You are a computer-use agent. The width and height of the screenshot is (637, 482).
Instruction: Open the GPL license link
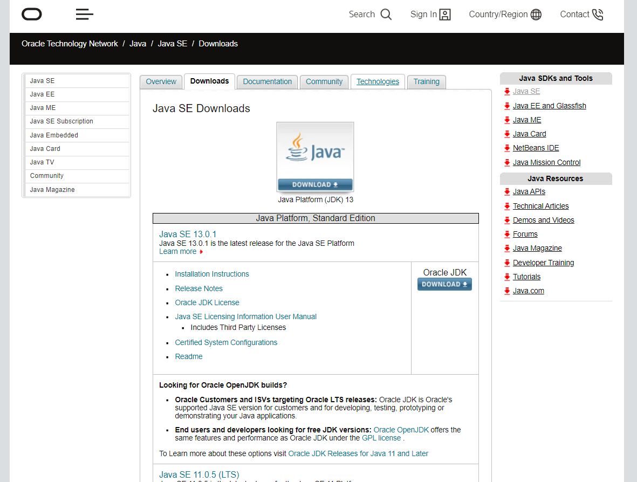coord(381,438)
